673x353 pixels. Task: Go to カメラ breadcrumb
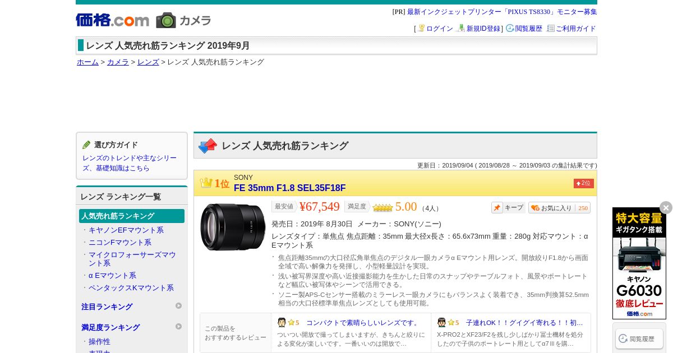118,62
